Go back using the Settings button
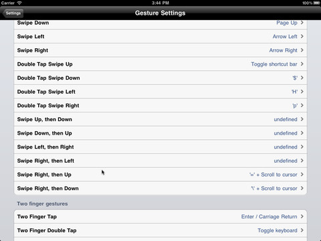This screenshot has height=241, width=321. [x=13, y=13]
